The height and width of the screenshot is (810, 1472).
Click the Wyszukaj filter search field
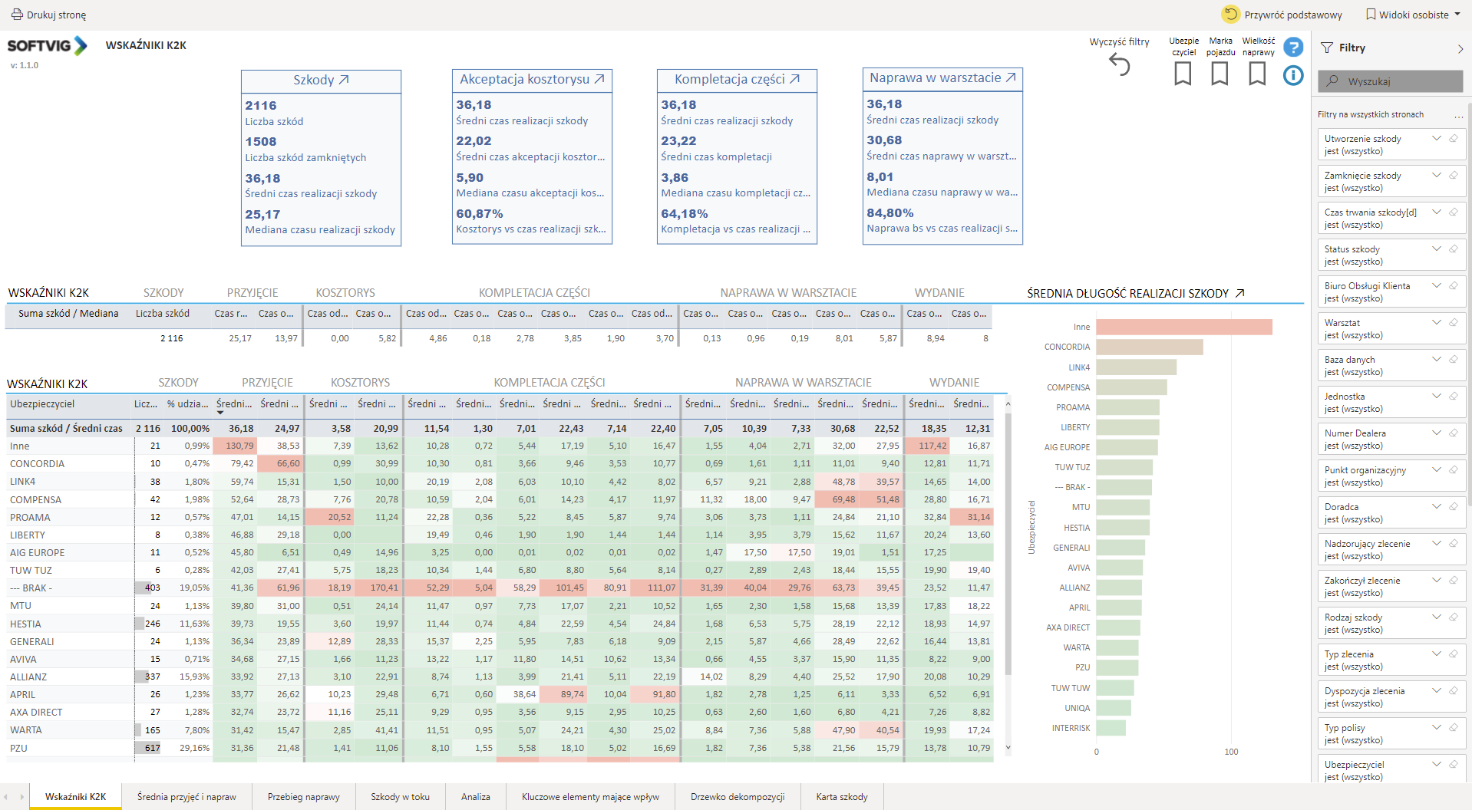(x=1390, y=81)
